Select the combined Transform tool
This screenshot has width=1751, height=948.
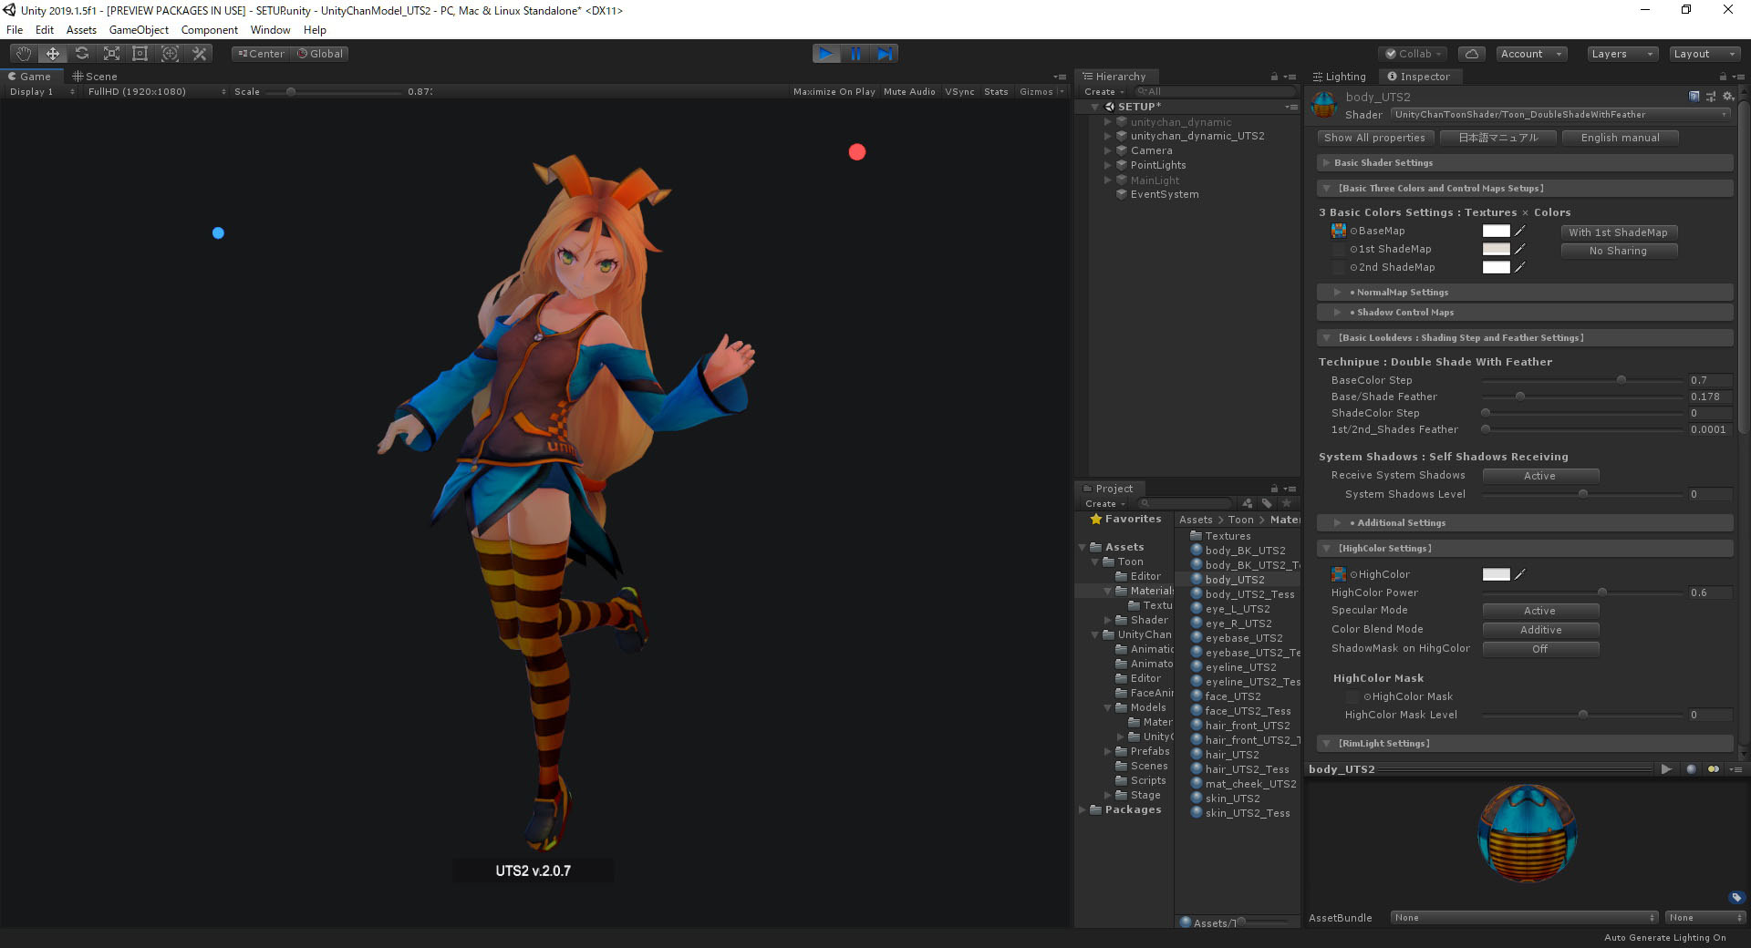coord(170,54)
